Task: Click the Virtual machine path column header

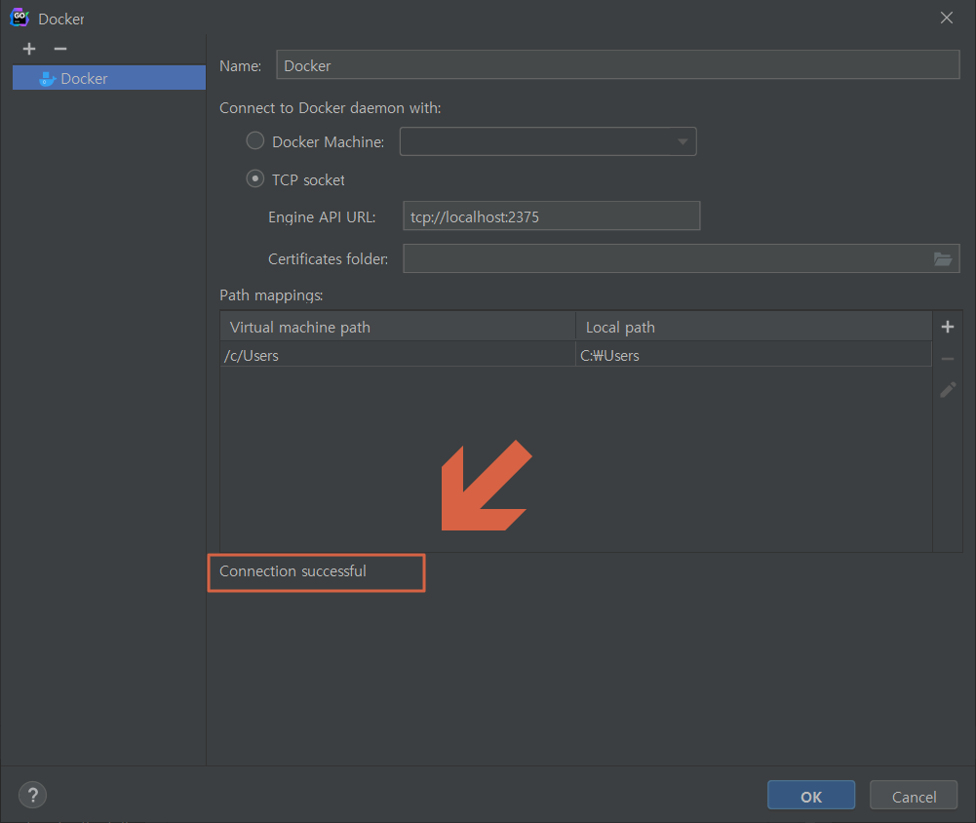Action: pyautogui.click(x=398, y=327)
